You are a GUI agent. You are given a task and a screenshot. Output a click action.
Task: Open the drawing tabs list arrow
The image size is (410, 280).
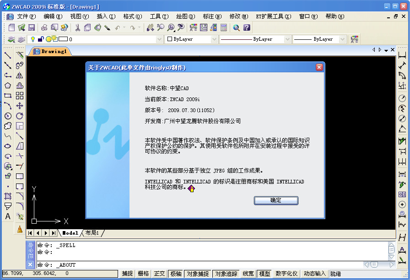(x=386, y=50)
